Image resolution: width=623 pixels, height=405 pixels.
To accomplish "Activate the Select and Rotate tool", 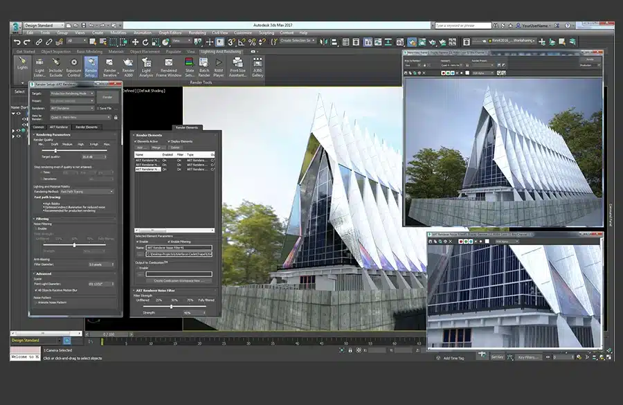I will tap(145, 42).
